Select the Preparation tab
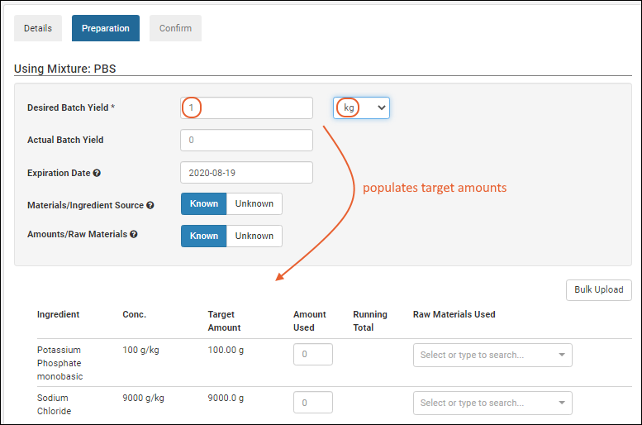Viewport: 642px width, 425px height. click(106, 28)
